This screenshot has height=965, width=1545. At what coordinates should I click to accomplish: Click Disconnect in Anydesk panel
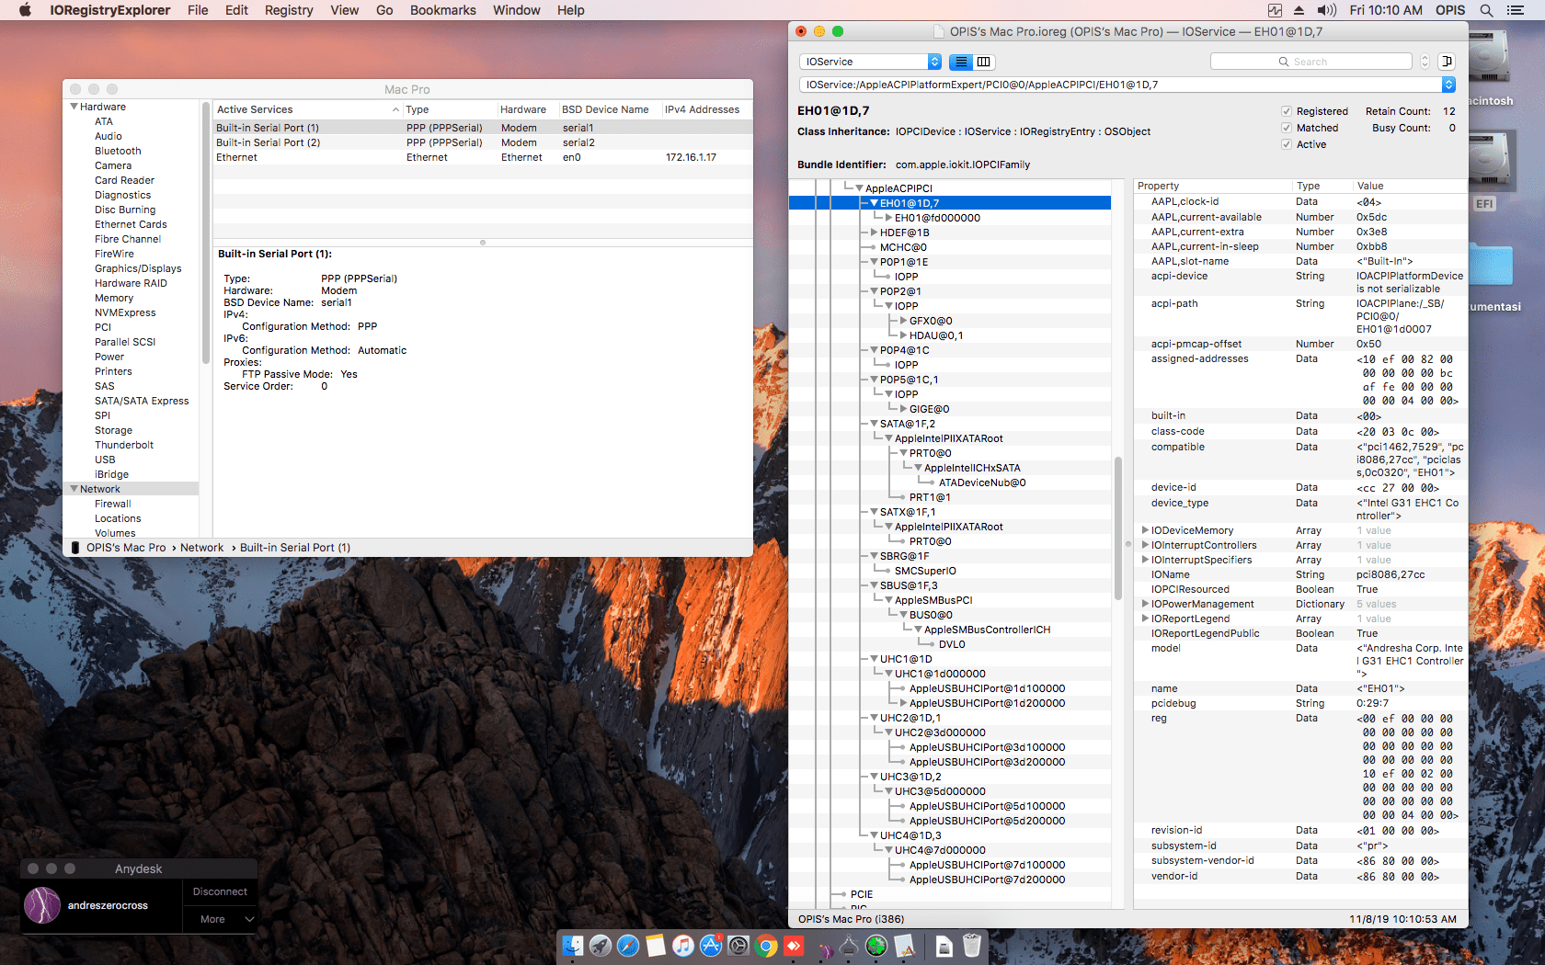pos(220,891)
